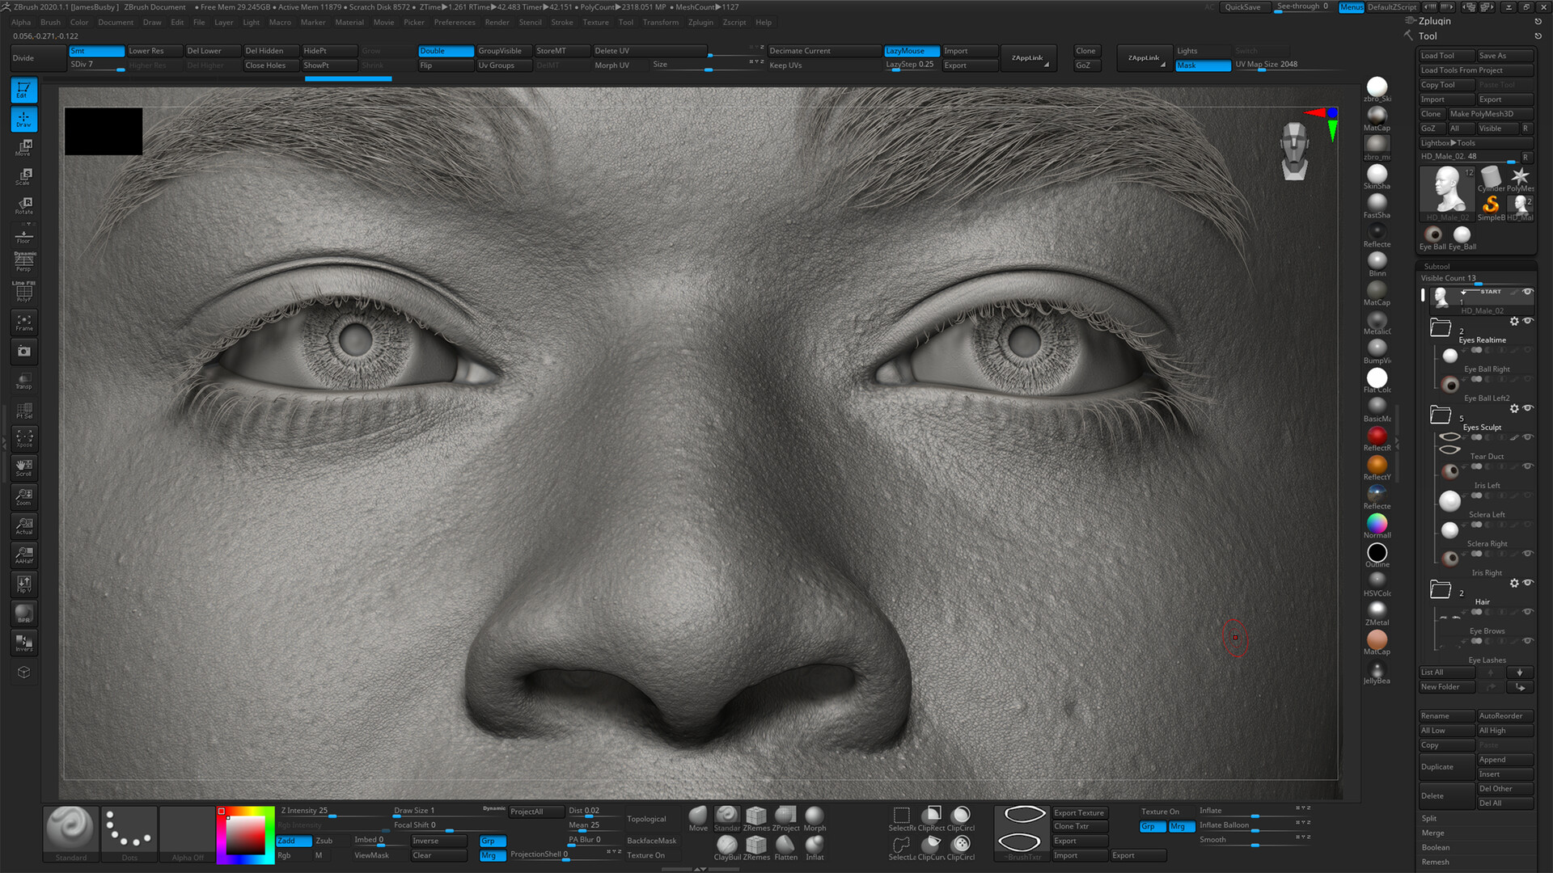
Task: Select the Flip V icon in the sidebar
Action: 23,584
